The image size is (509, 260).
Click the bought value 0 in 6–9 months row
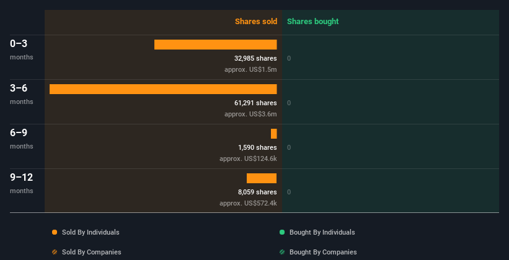point(289,148)
